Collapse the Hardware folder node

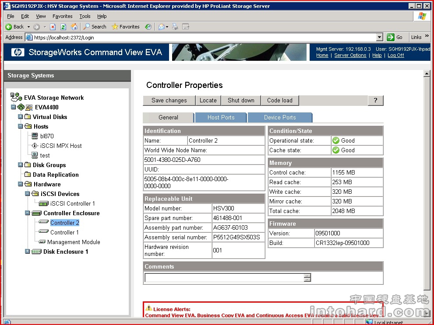[x=20, y=184]
